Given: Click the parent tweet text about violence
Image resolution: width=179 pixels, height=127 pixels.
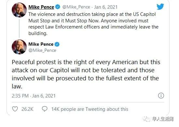Looking at the screenshot, I should tap(93, 24).
